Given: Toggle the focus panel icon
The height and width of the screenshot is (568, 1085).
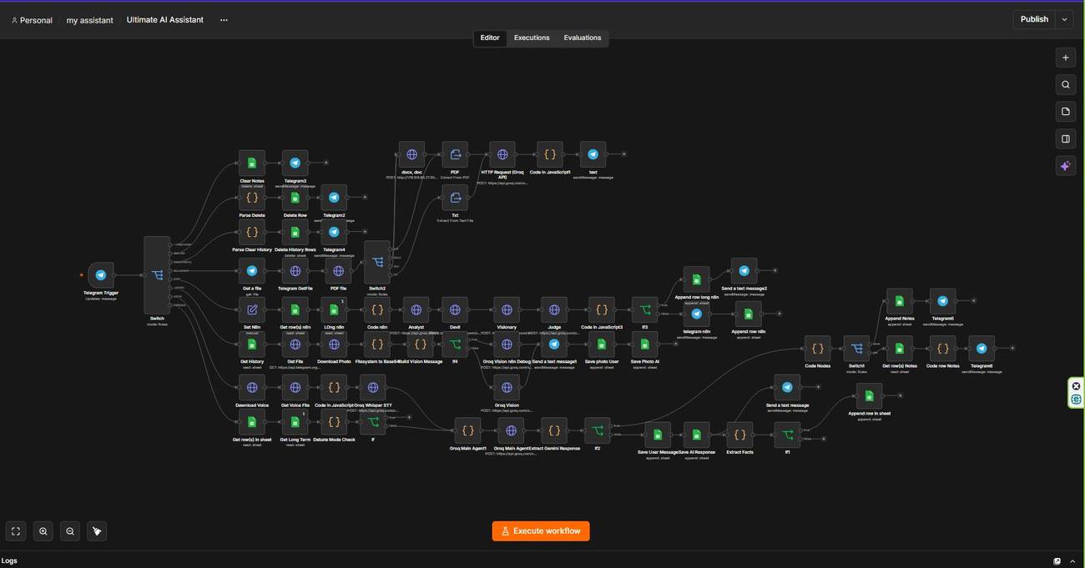Looking at the screenshot, I should pyautogui.click(x=1066, y=138).
